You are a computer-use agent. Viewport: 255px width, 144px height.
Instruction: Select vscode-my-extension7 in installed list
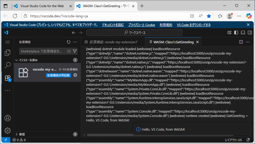47,72
